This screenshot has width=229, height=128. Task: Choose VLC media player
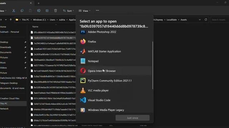(114, 90)
